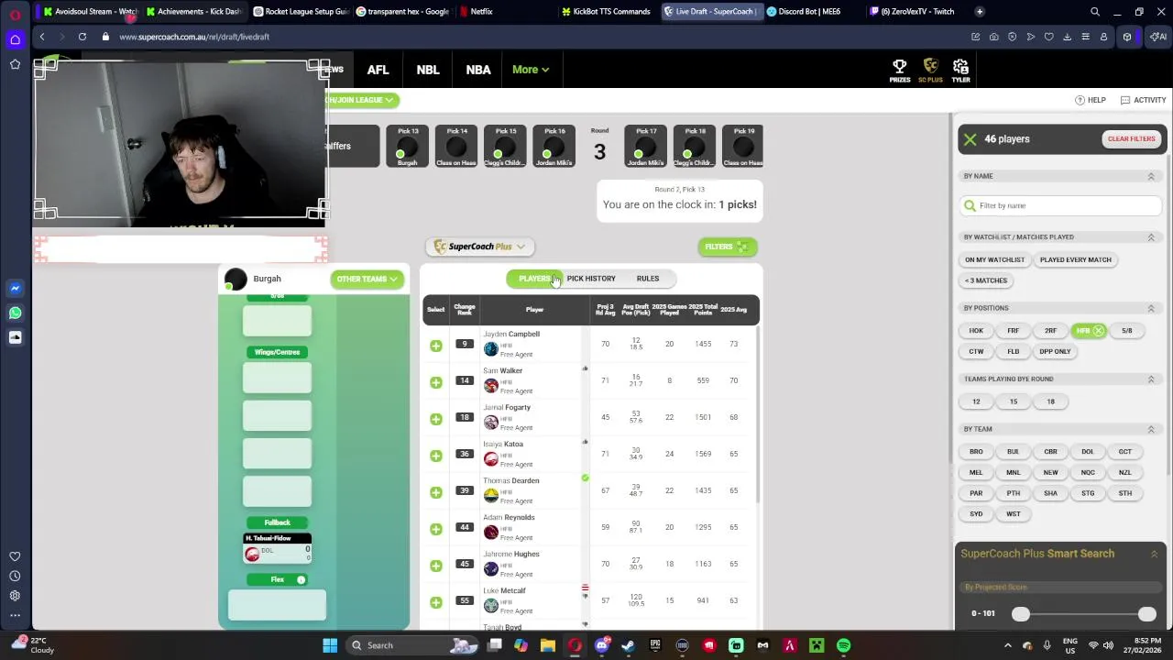Open the SuperCoach Plus dropdown
1173x660 pixels.
pyautogui.click(x=479, y=247)
